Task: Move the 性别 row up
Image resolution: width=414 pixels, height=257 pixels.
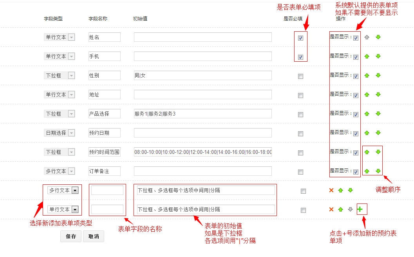Action: point(367,75)
